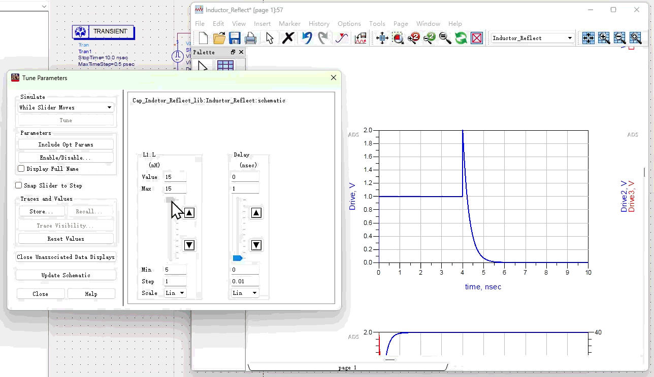Image resolution: width=654 pixels, height=377 pixels.
Task: Open the Inductor_Reflect dataset dropdown
Action: click(532, 38)
